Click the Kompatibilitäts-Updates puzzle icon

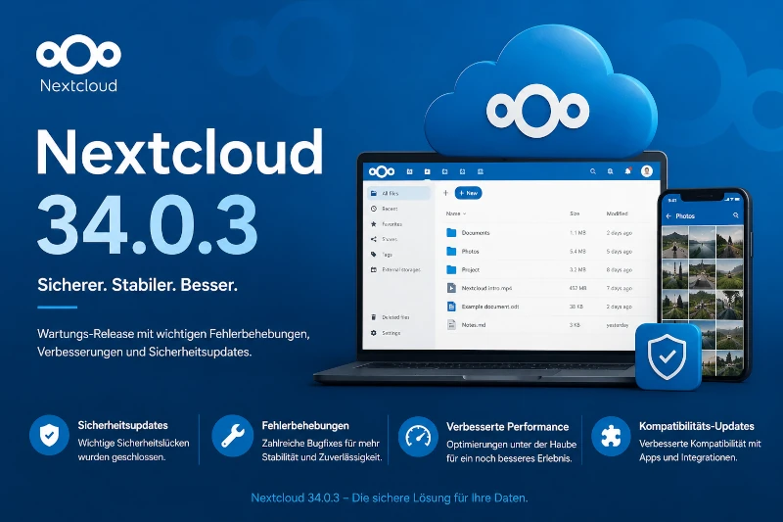click(611, 437)
